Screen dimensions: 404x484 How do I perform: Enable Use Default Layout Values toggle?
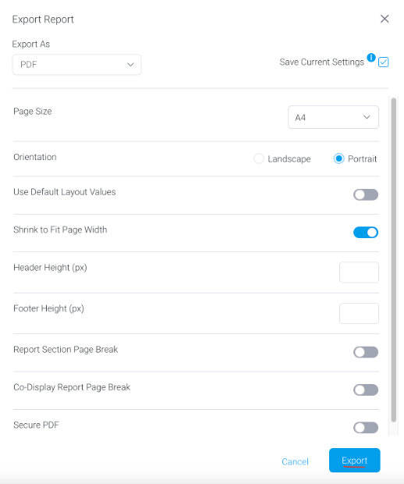(366, 195)
